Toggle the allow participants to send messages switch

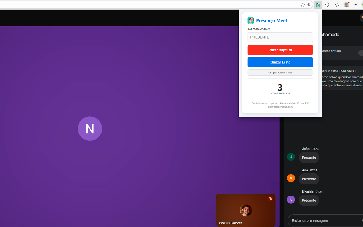click(360, 53)
